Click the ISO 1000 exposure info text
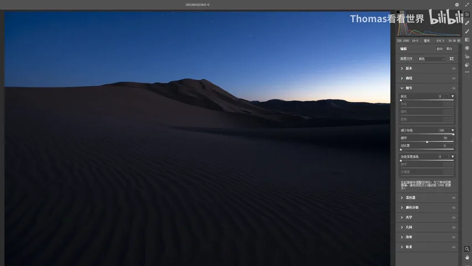 [x=403, y=40]
